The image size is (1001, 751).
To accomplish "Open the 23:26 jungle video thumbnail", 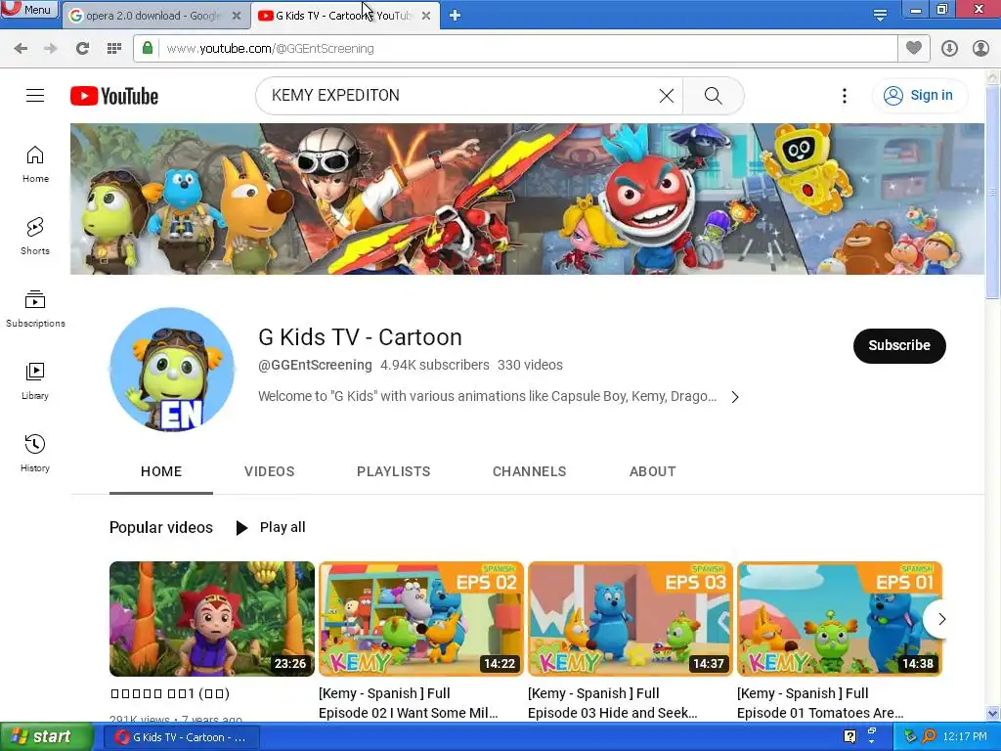I will [212, 619].
